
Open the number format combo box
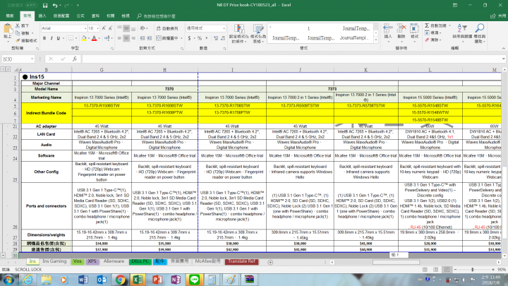coord(206,28)
